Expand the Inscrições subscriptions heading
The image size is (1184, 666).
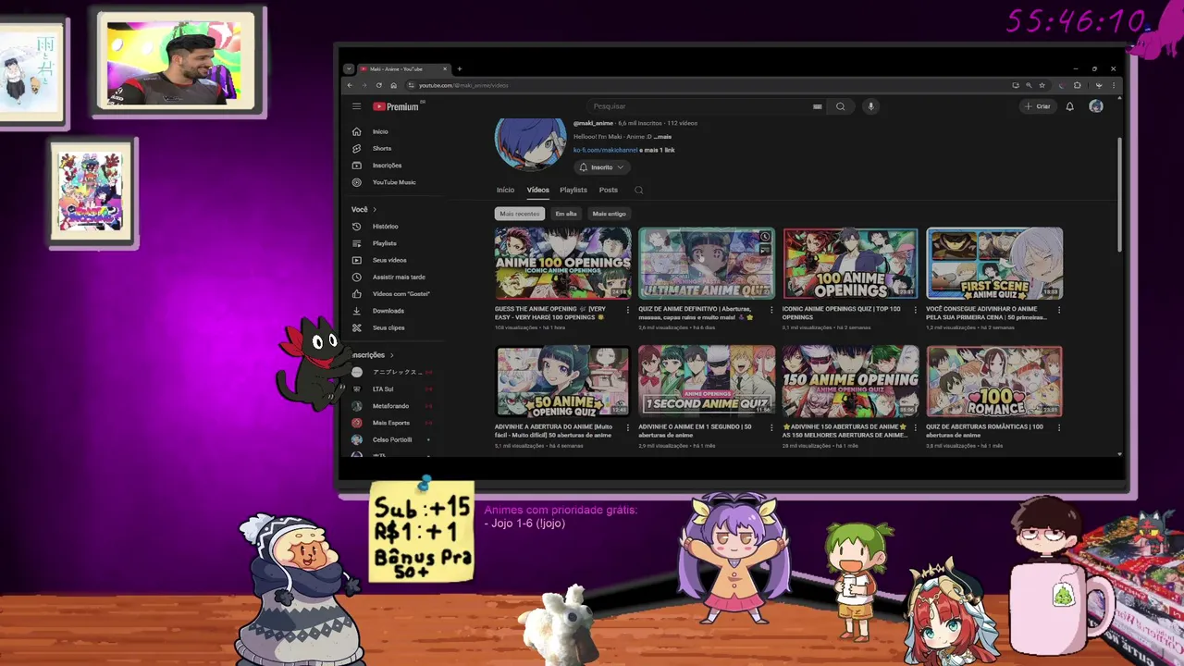click(x=373, y=354)
